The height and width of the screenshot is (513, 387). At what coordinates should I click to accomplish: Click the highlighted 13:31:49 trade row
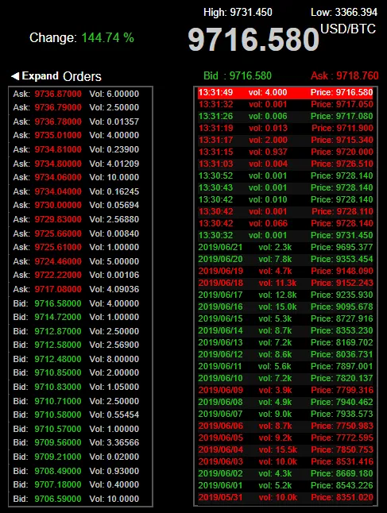click(x=285, y=93)
